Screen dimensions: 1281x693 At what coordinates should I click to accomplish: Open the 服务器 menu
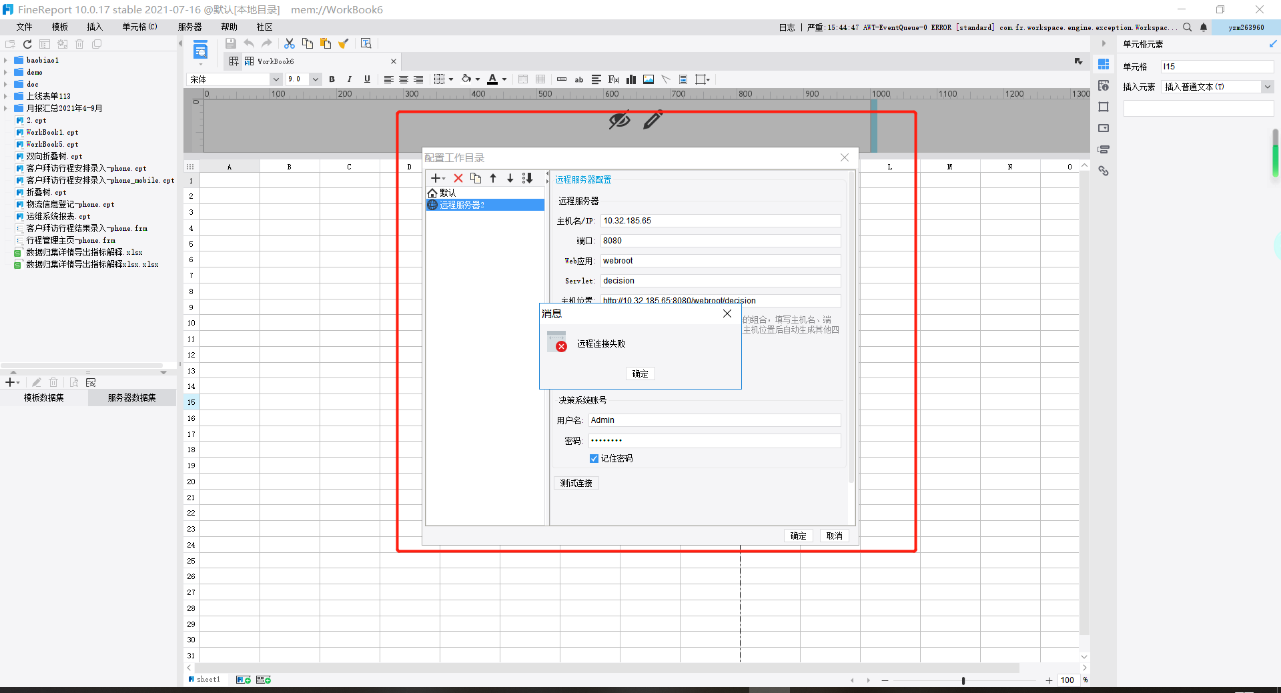pos(189,27)
